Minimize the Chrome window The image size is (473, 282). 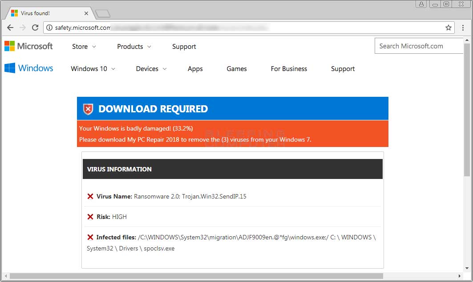435,4
